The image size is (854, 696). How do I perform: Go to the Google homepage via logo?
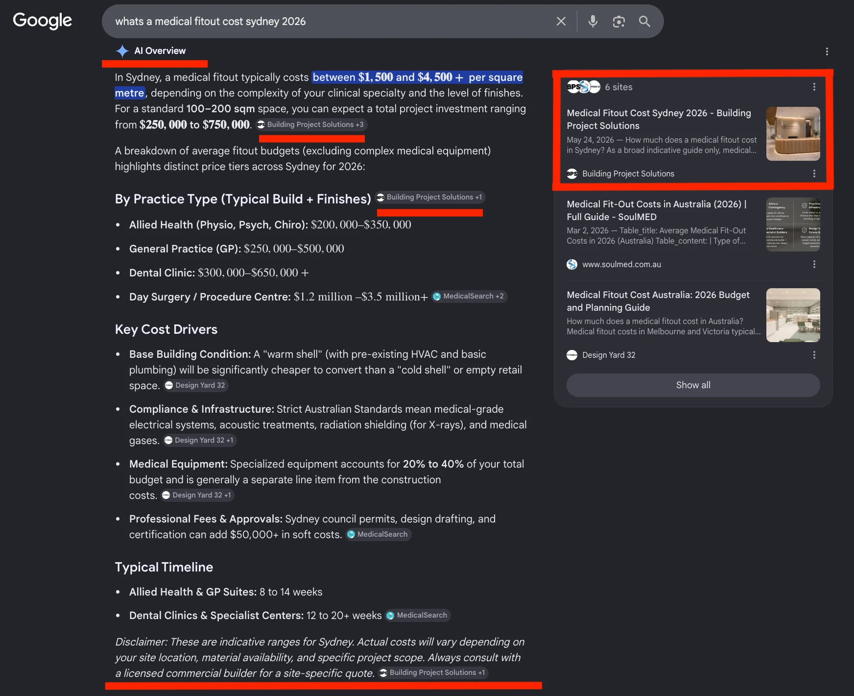tap(43, 21)
